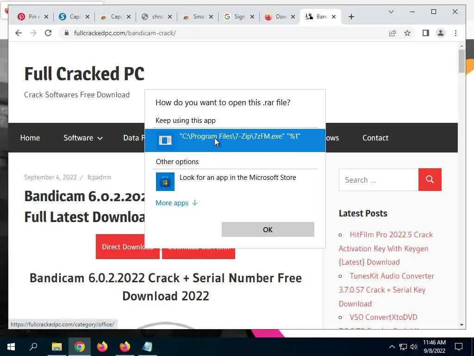Open the side panel icon

(x=426, y=33)
